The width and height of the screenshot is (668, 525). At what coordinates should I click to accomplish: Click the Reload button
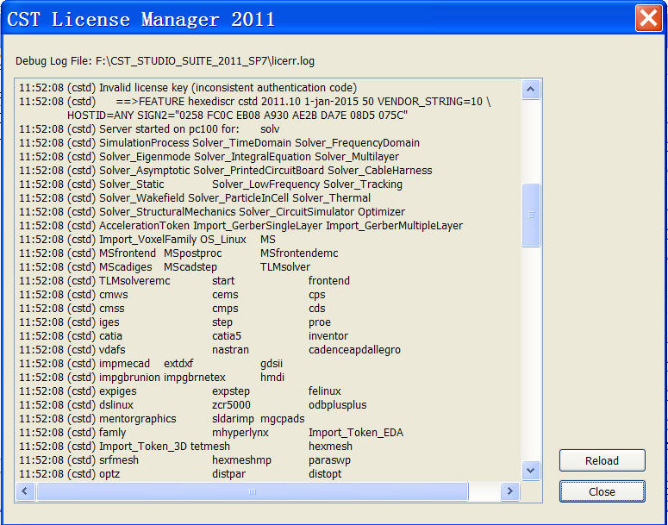click(x=602, y=460)
